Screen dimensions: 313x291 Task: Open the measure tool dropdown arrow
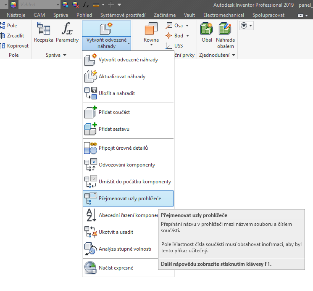click(103, 5)
